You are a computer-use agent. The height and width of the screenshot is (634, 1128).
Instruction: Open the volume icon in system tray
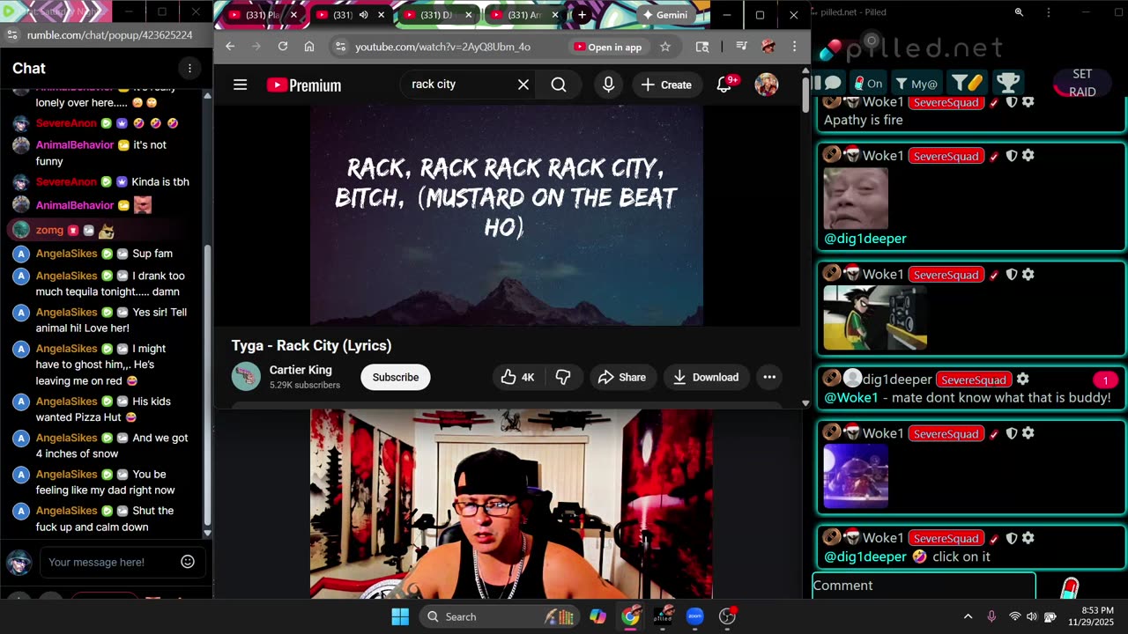[1032, 616]
